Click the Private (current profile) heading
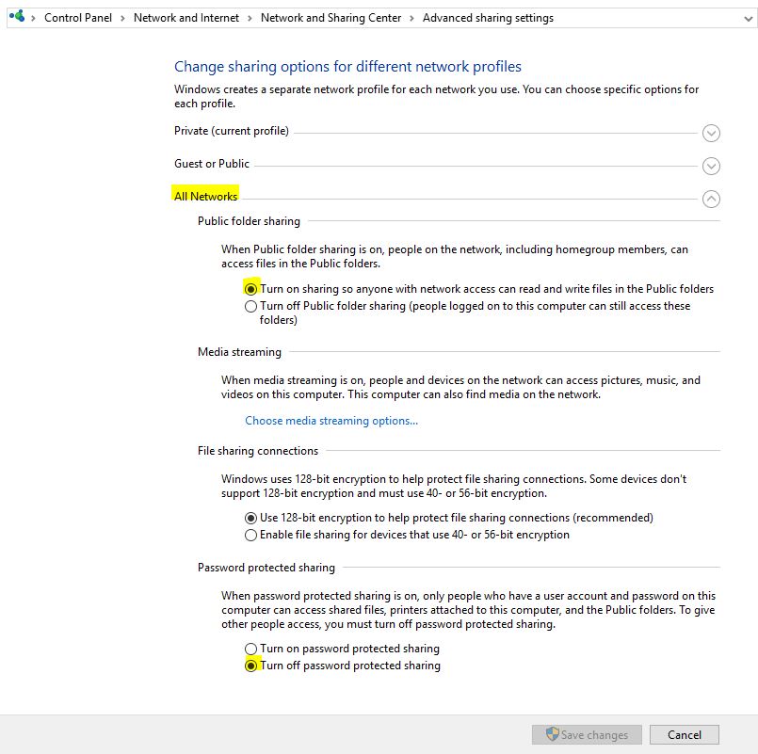Screen dimensions: 758x754 [x=231, y=131]
